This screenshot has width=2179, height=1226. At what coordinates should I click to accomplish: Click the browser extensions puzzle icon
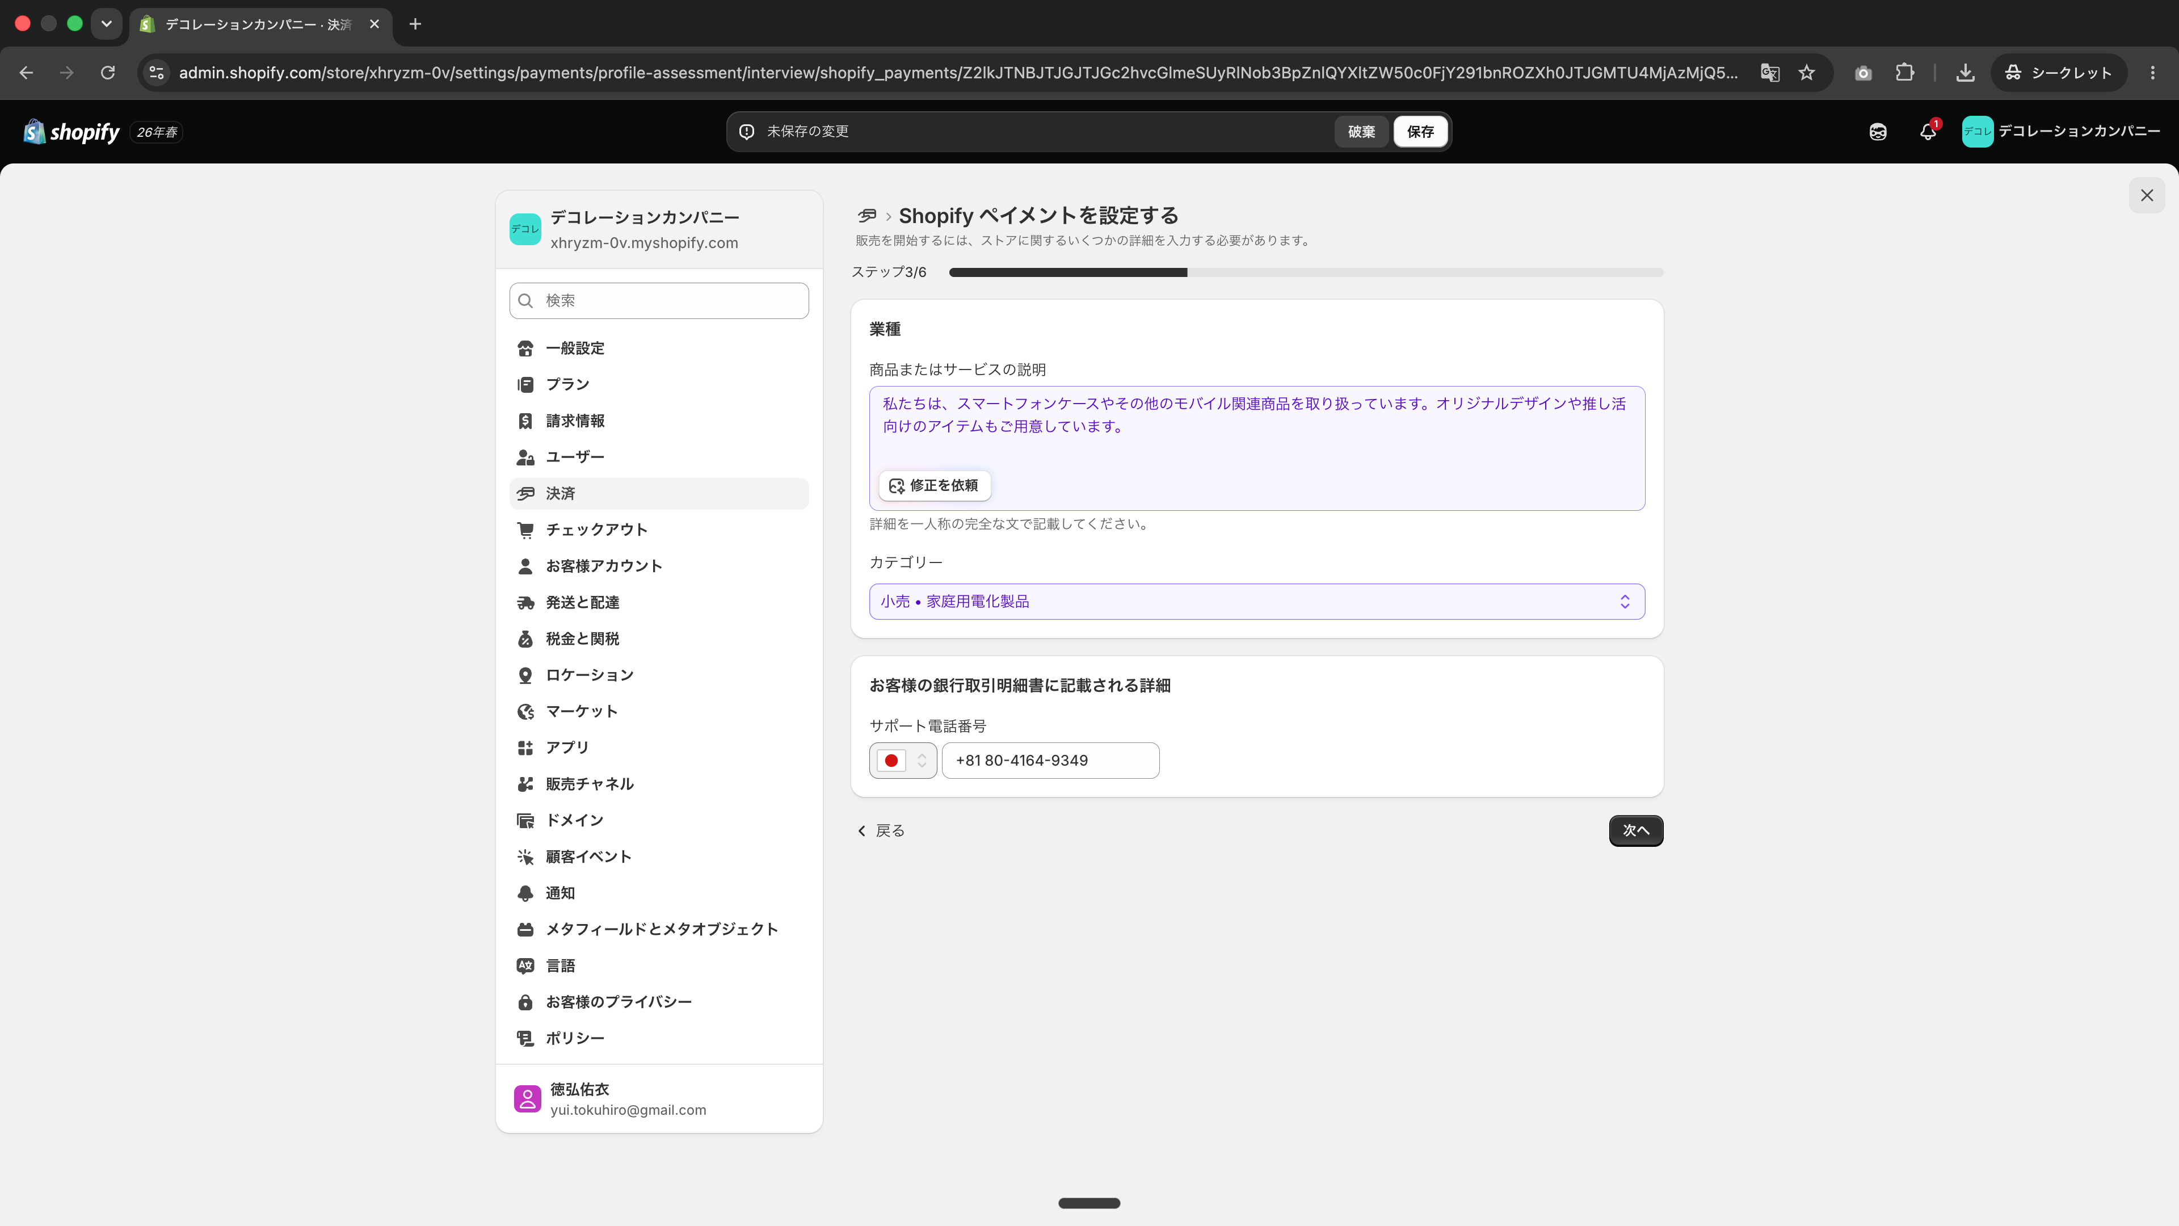pos(1905,73)
